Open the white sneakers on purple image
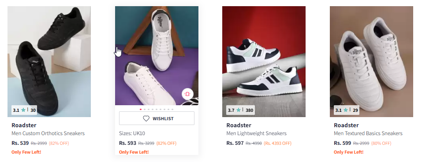This screenshot has width=422, height=162. click(157, 55)
